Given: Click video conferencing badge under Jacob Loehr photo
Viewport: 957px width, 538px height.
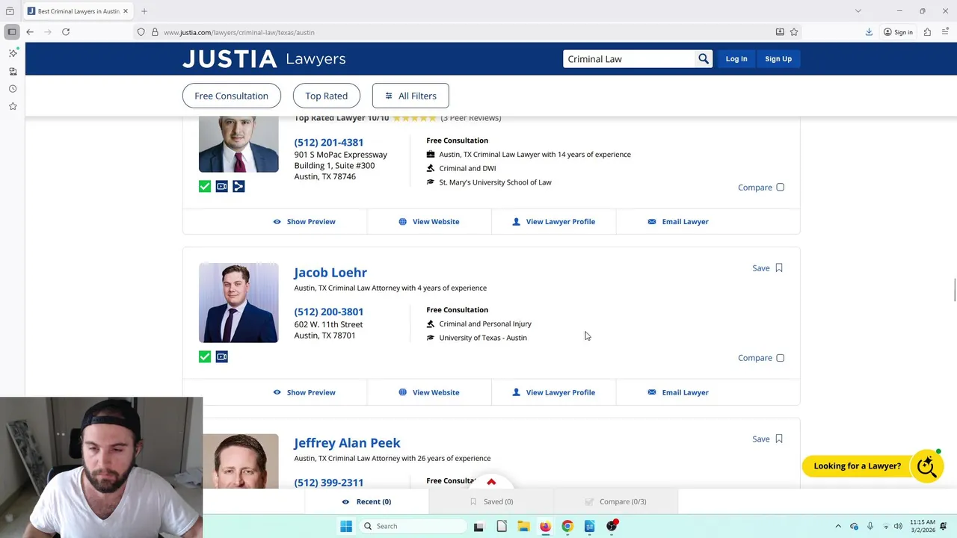Looking at the screenshot, I should 222,356.
